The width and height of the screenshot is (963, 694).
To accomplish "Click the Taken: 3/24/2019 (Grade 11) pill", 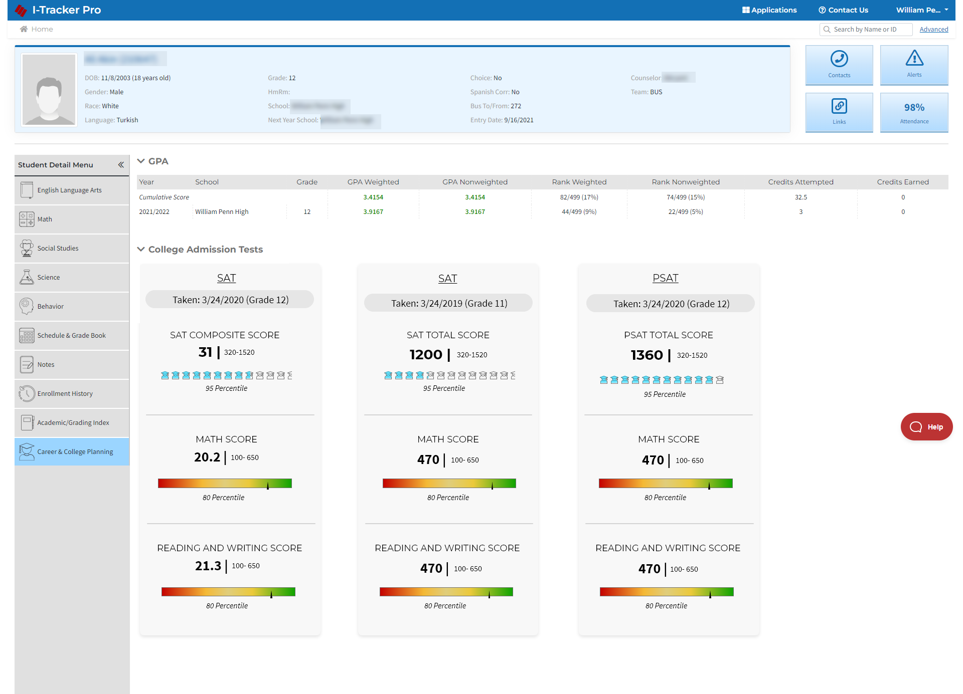I will 448,303.
